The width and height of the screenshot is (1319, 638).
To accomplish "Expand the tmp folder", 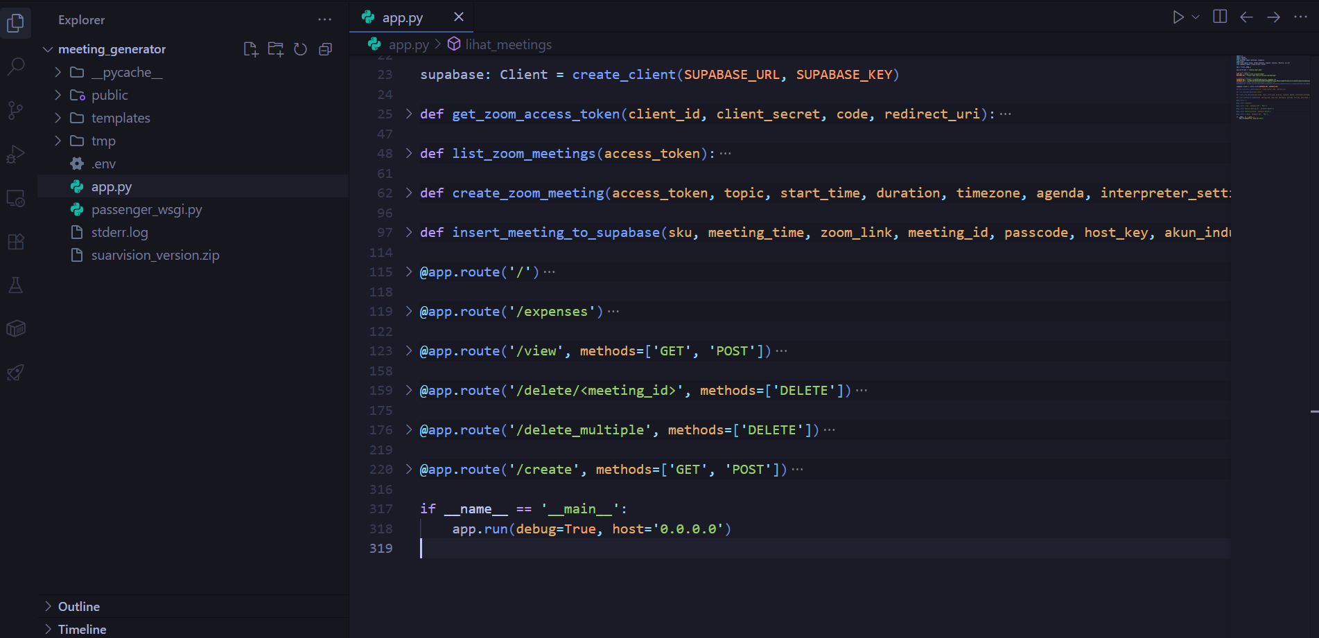I will [58, 141].
